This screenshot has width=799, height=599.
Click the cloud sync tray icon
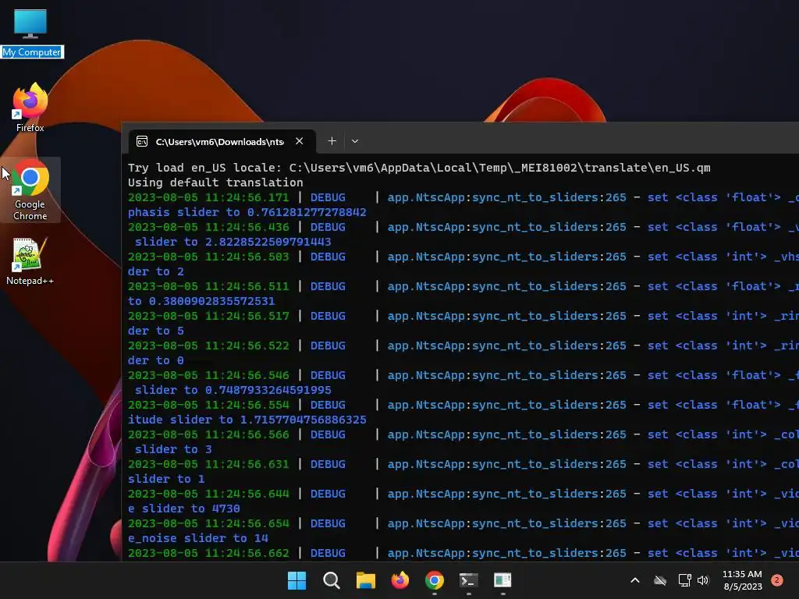(660, 580)
